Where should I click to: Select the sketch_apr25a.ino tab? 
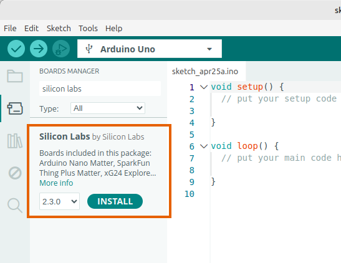[x=205, y=71]
